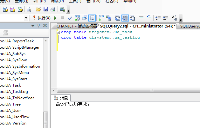Display the estimated execution plan
This screenshot has width=200, height=128.
(x=77, y=18)
